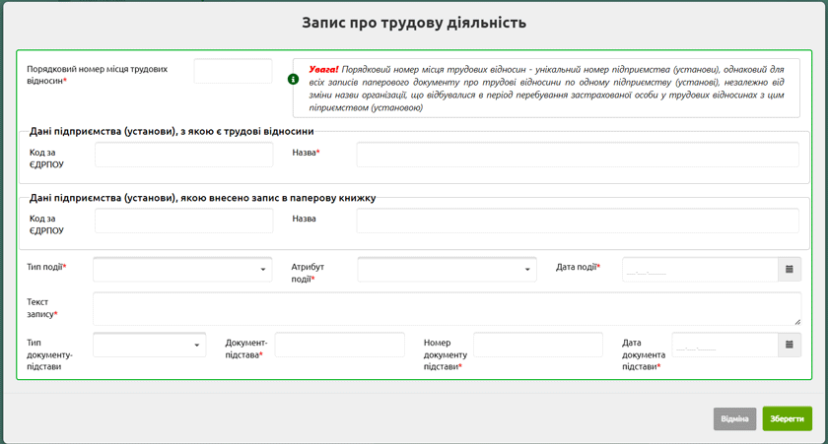Screen dimensions: 828x444
Task: Cancel with the Відміна button
Action: tap(734, 418)
